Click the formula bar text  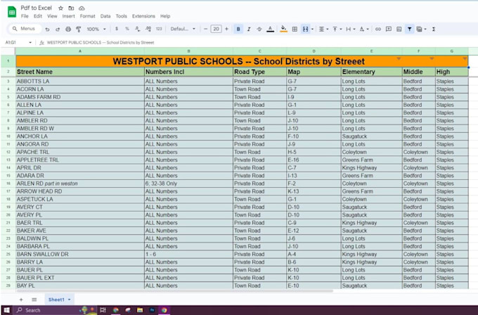point(101,43)
